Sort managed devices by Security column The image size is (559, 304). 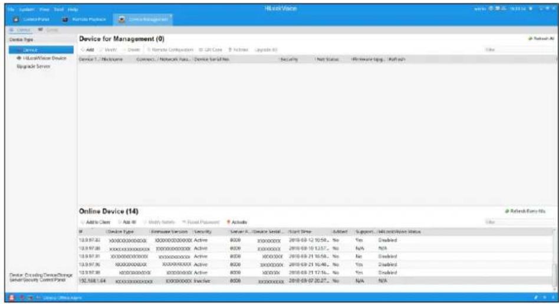[289, 59]
